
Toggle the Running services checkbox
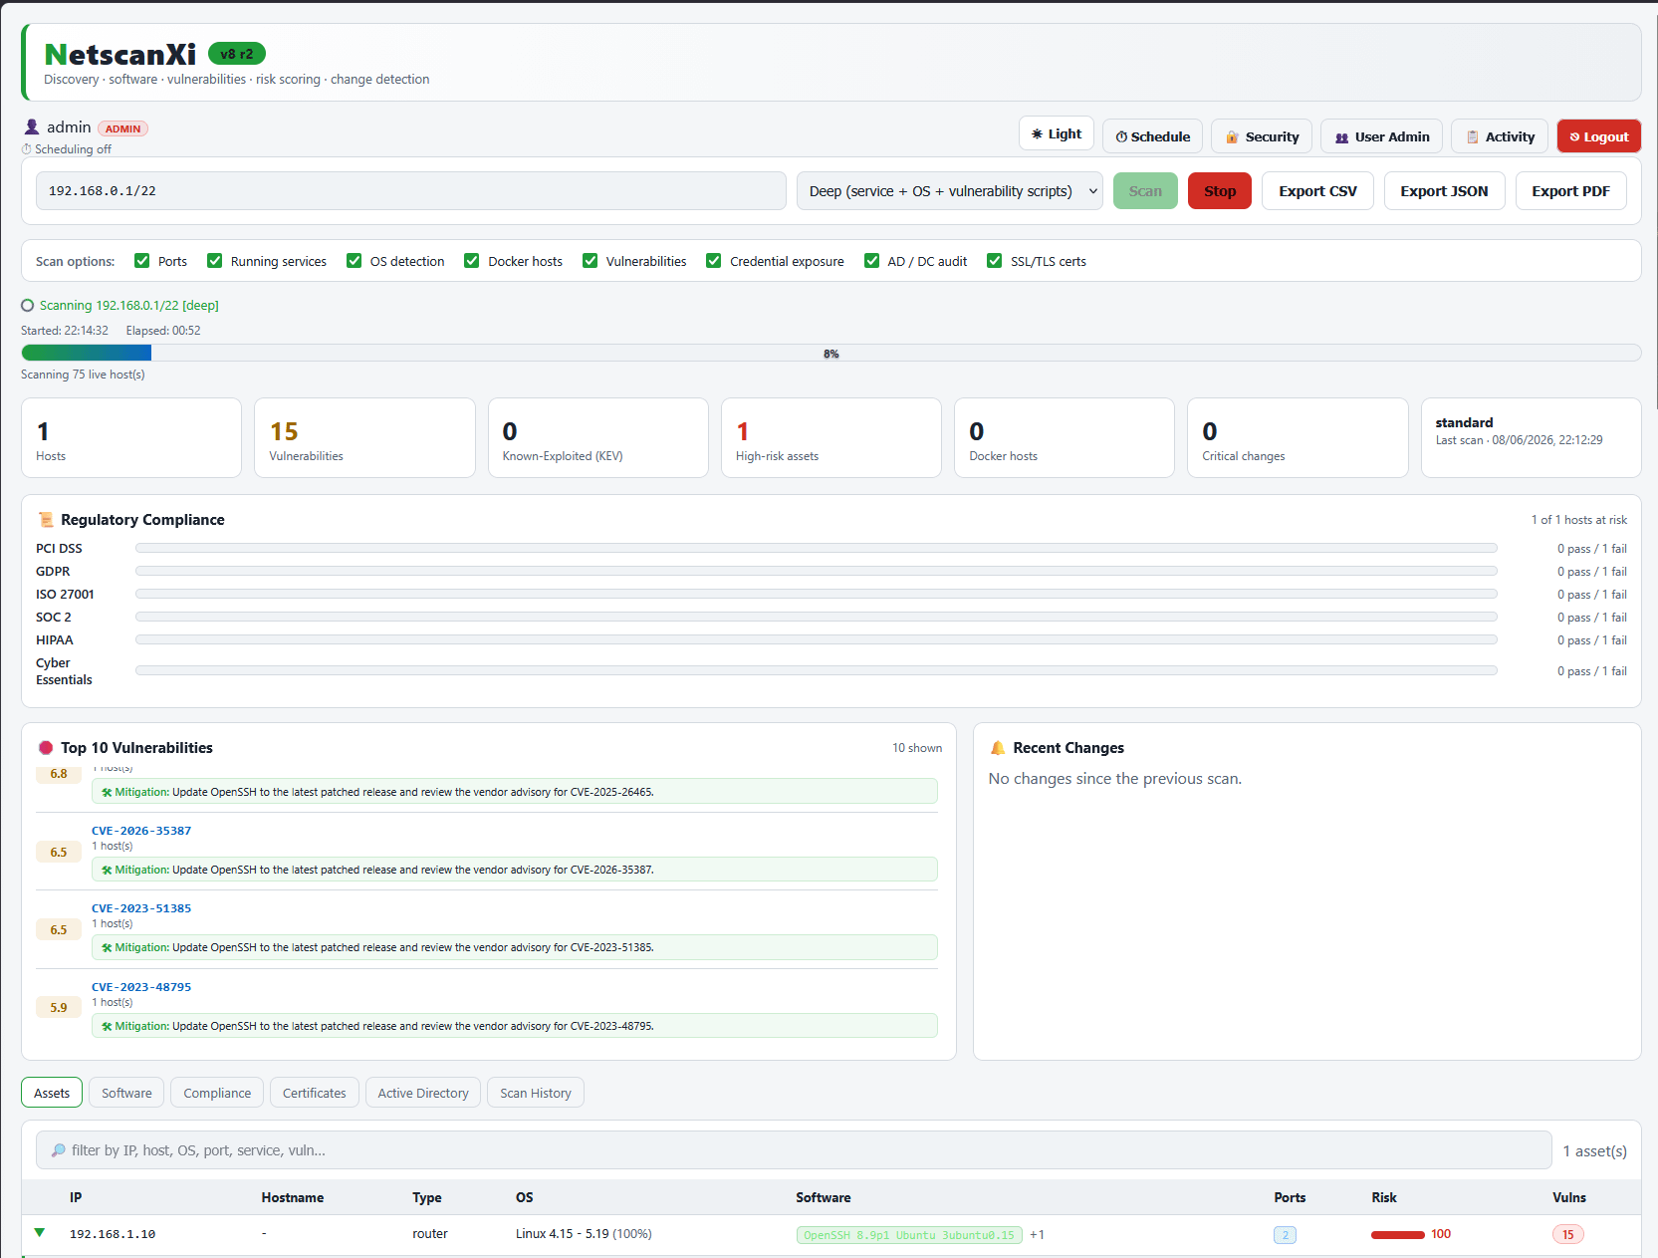[215, 261]
